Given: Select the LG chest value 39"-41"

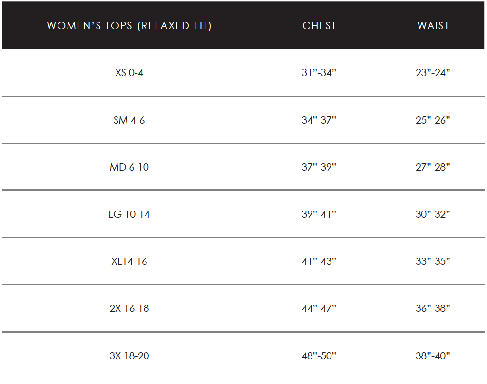Looking at the screenshot, I should [319, 214].
